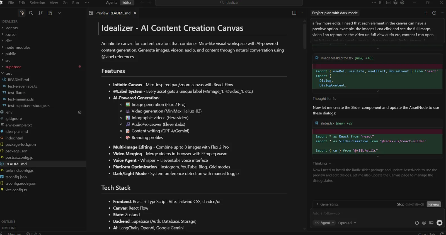Click the cube icon in title bar
The width and height of the screenshot is (446, 235).
tap(395, 3)
